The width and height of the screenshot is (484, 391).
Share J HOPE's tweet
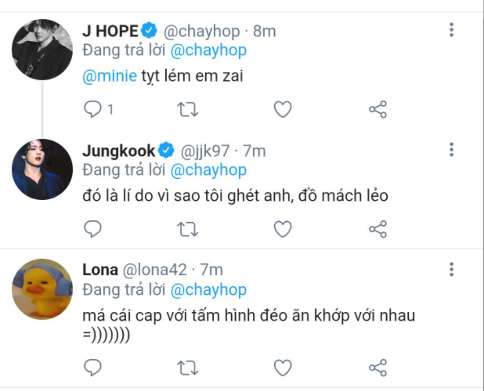tap(378, 109)
